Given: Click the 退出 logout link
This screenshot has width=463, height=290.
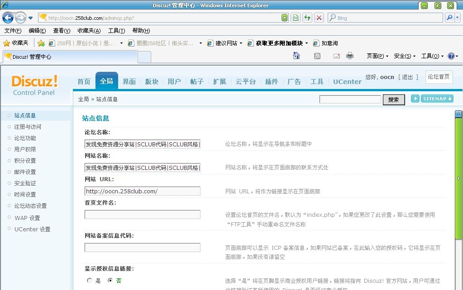Looking at the screenshot, I should click(407, 77).
